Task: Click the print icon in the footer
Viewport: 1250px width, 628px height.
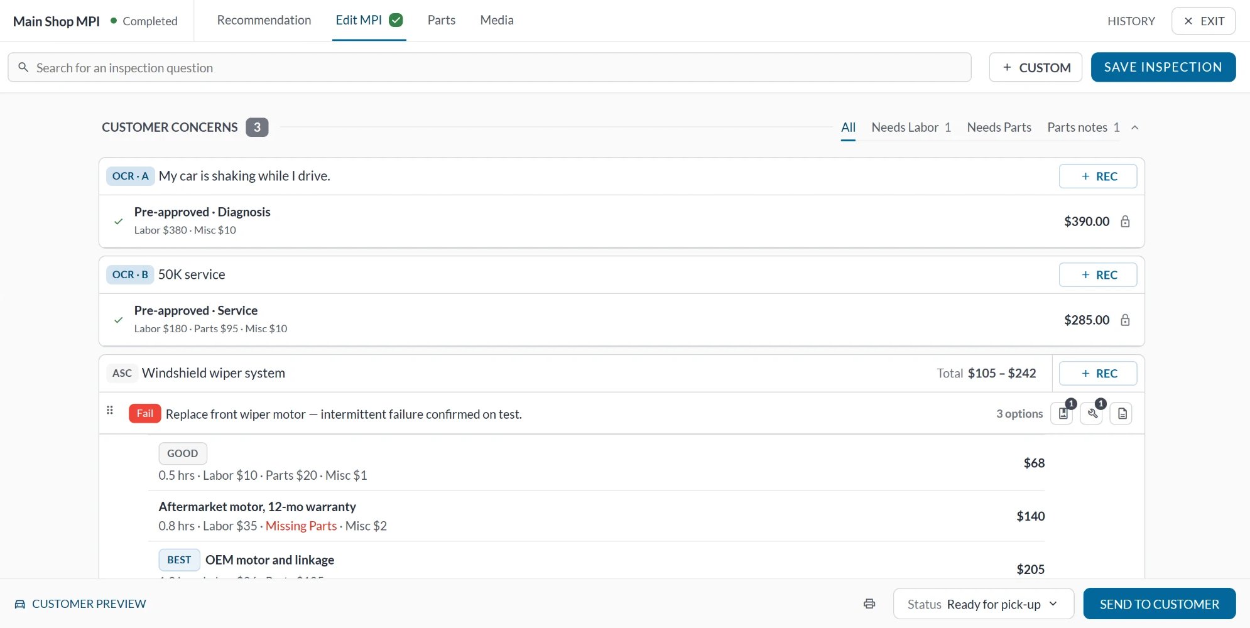Action: [869, 604]
